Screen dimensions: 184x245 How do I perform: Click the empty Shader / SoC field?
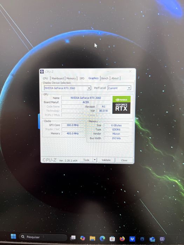(73, 129)
